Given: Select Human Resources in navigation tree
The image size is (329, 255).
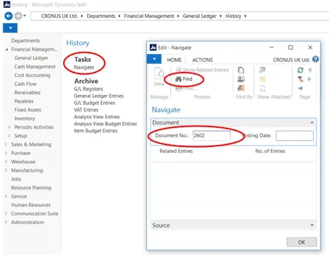Looking at the screenshot, I should (31, 205).
